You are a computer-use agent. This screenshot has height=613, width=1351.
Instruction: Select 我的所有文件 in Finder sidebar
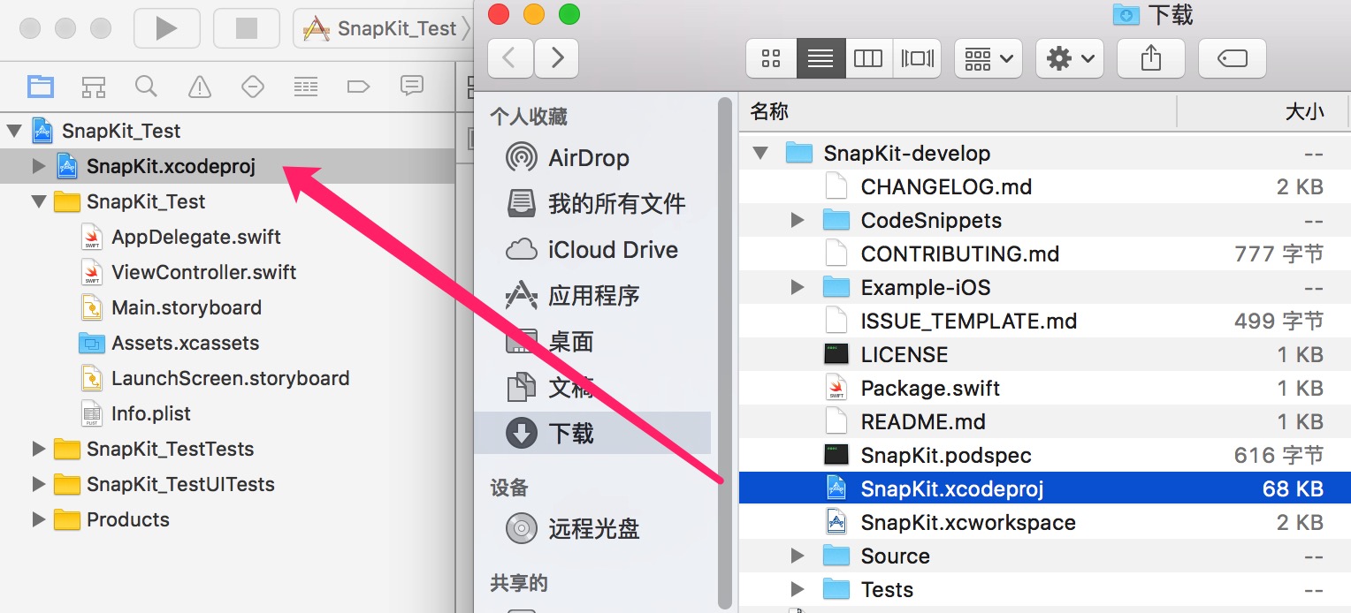tap(592, 204)
